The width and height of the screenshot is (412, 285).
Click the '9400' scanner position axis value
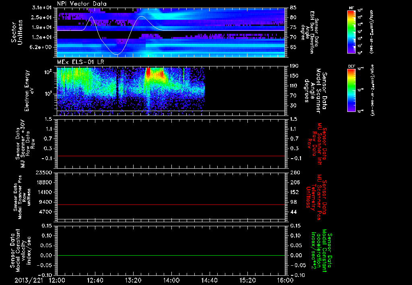(x=45, y=202)
